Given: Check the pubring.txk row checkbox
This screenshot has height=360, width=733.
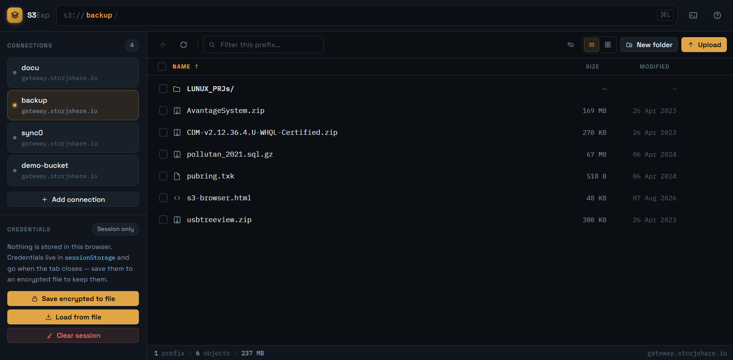Looking at the screenshot, I should [163, 176].
